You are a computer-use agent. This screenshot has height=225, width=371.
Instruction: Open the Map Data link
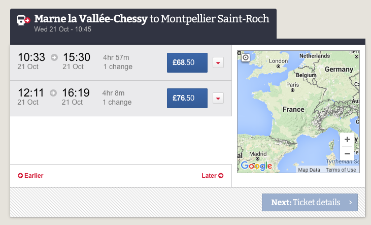[x=309, y=170]
